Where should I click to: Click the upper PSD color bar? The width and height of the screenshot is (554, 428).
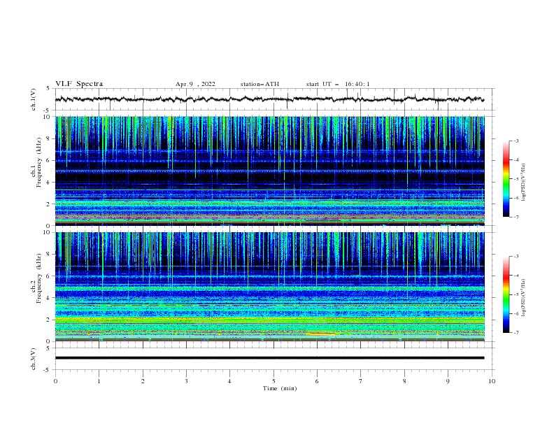coord(506,179)
